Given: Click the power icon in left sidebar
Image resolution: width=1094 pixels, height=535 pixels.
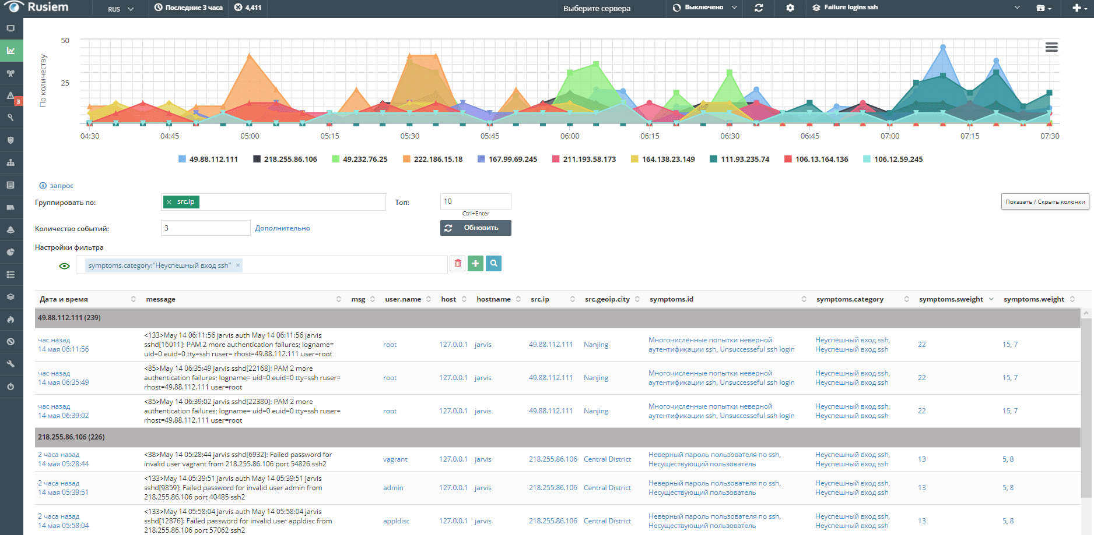Looking at the screenshot, I should click(10, 387).
